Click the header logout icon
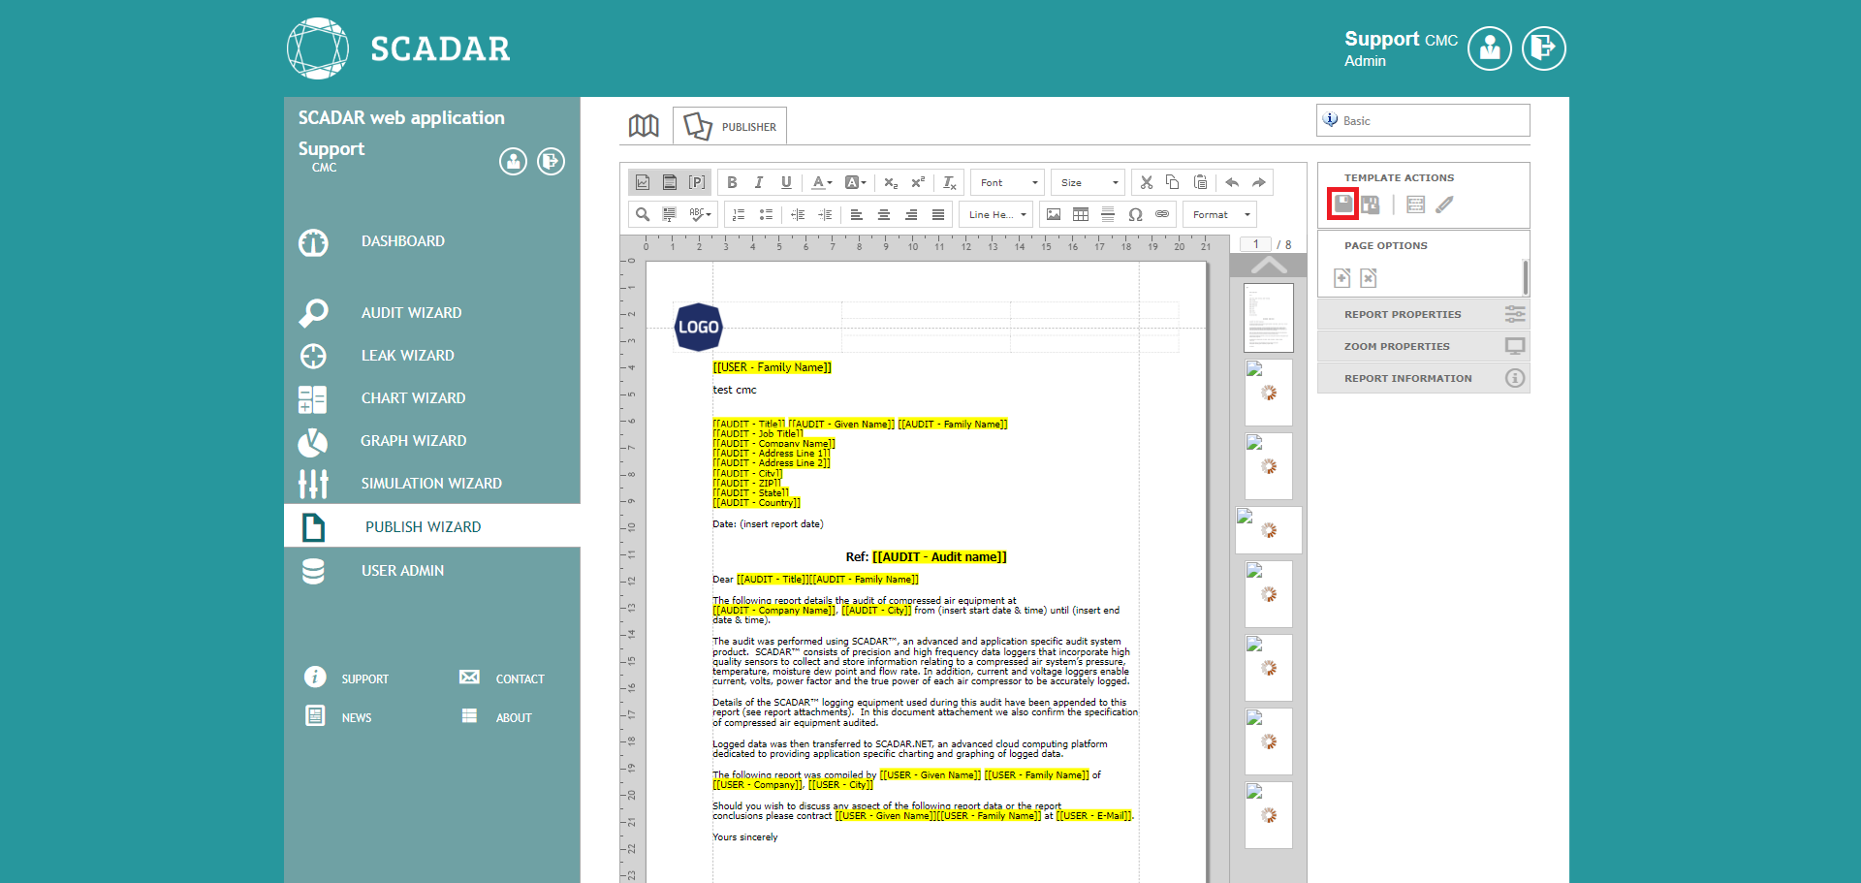Image resolution: width=1861 pixels, height=883 pixels. [x=1543, y=48]
